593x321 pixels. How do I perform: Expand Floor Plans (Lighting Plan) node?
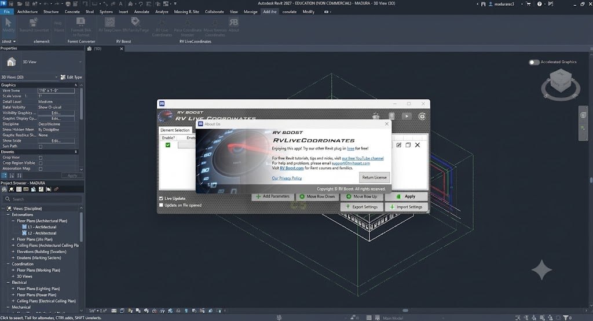(x=13, y=289)
